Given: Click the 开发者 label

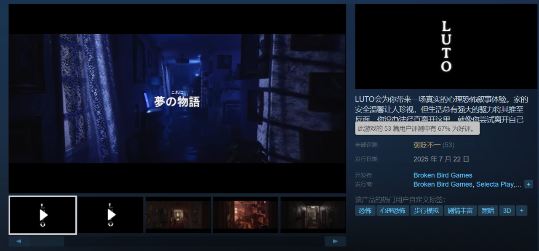Looking at the screenshot, I should (364, 175).
